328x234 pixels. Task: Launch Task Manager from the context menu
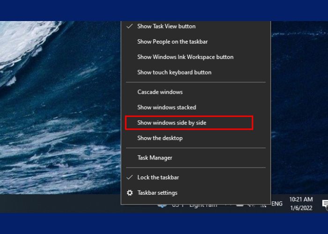click(x=155, y=158)
